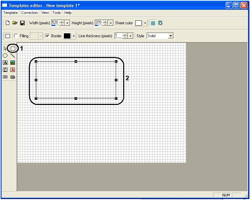
Task: Click the Width pixels input field
Action: coord(55,23)
